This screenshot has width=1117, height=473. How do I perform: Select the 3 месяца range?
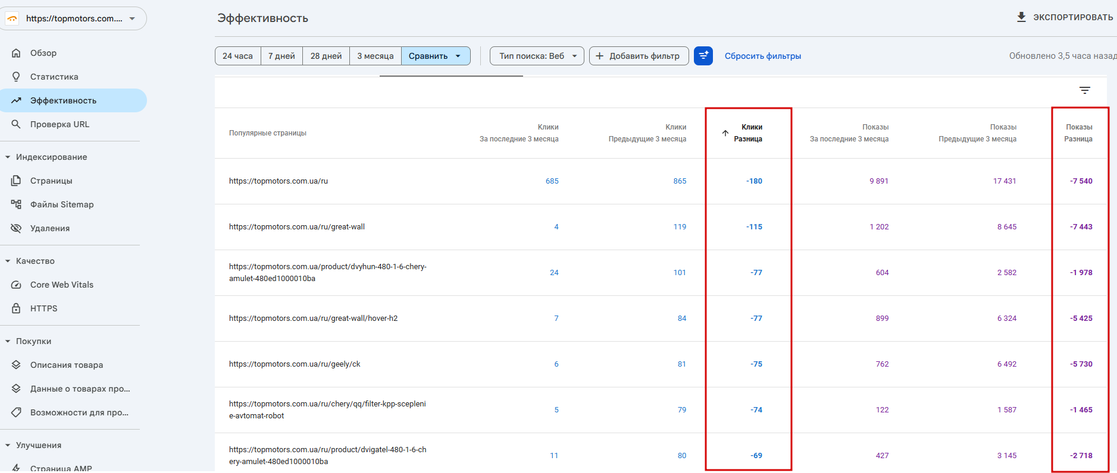pos(376,56)
